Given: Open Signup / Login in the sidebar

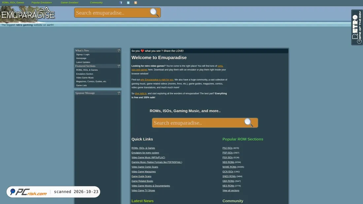Looking at the screenshot, I should tap(82, 55).
